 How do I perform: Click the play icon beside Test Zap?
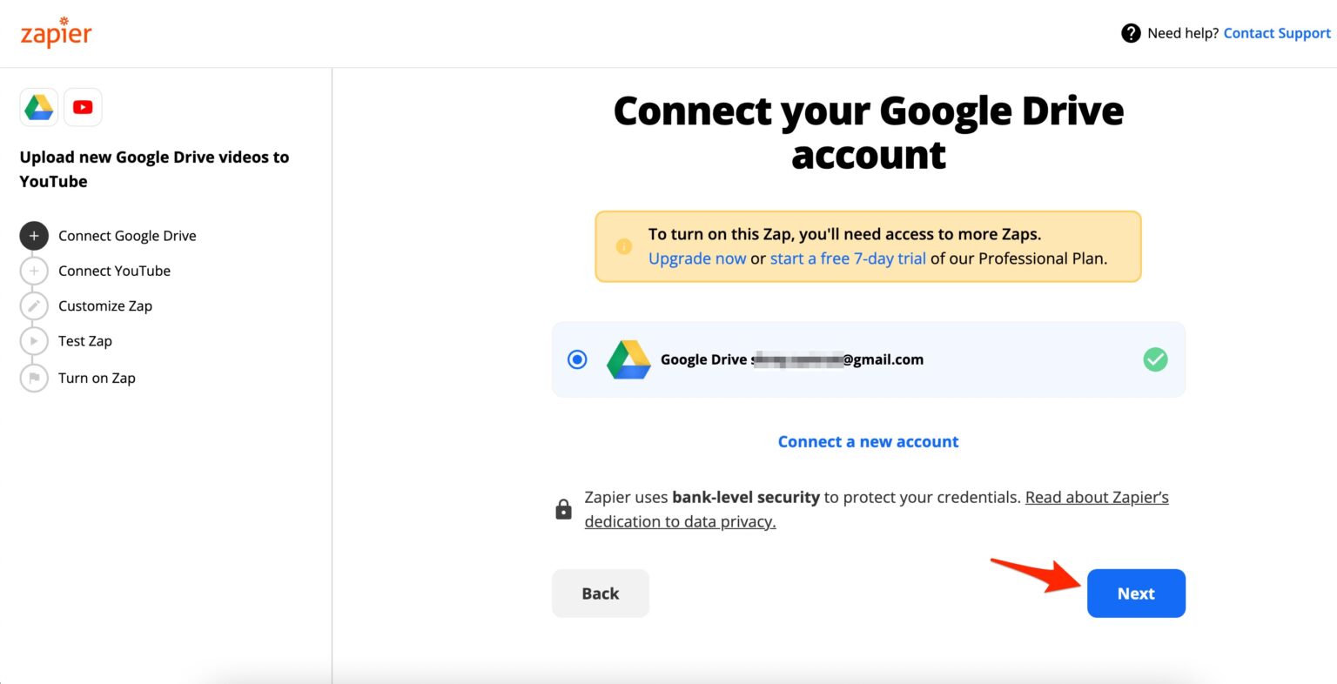(33, 340)
